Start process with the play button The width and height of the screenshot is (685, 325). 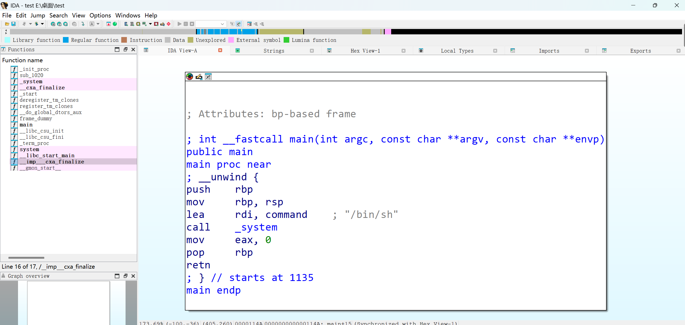click(x=180, y=24)
